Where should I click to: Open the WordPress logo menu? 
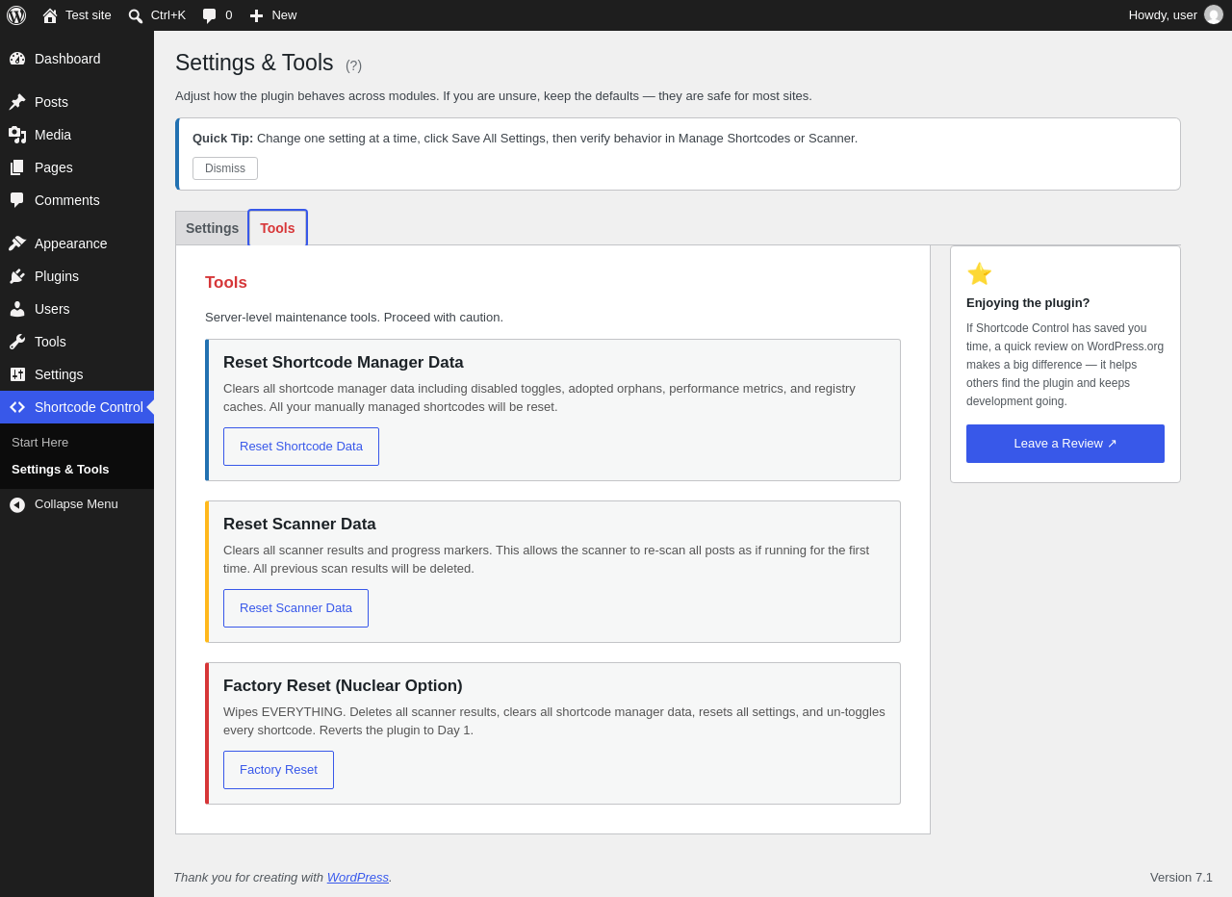click(x=16, y=15)
